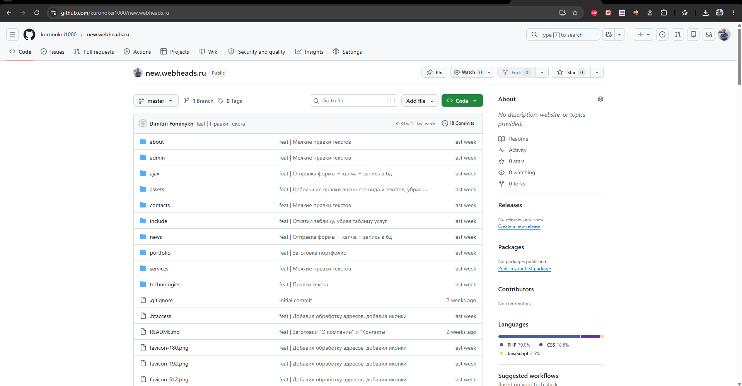Viewport: 742px width, 386px height.
Task: Open the .gitignore file icon
Action: 143,300
